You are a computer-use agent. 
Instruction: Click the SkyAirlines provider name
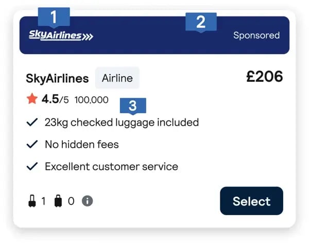[x=57, y=78]
